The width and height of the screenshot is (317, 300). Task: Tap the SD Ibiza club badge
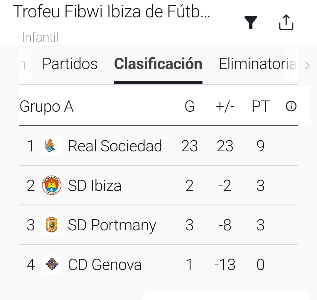click(x=51, y=185)
